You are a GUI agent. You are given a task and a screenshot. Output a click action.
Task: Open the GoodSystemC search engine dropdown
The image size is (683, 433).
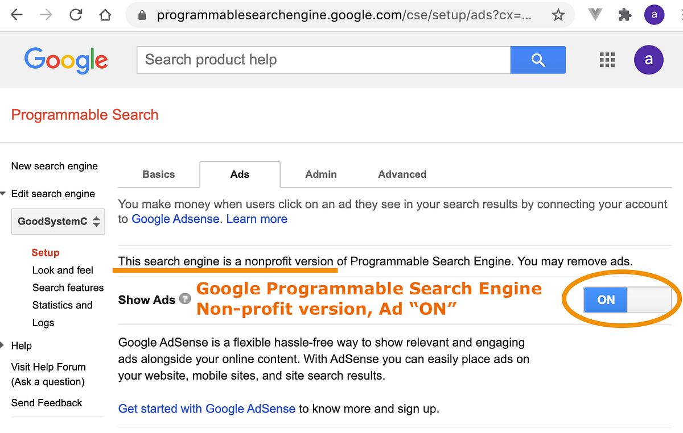(x=58, y=222)
